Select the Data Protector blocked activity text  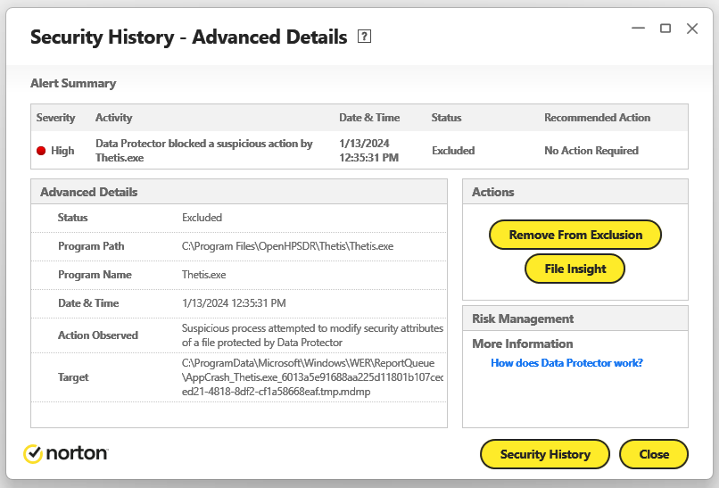[x=204, y=151]
